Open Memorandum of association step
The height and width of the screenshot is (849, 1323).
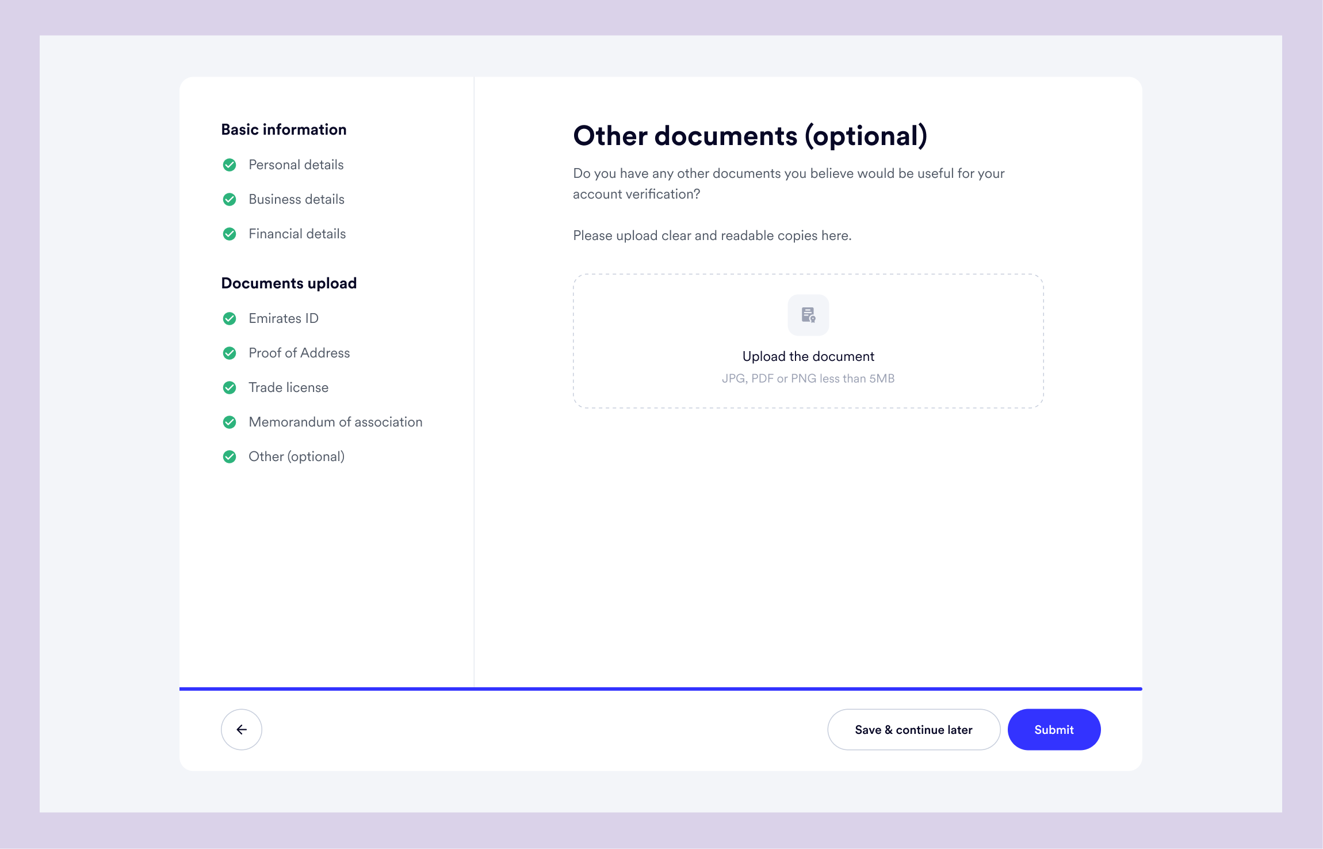click(335, 422)
